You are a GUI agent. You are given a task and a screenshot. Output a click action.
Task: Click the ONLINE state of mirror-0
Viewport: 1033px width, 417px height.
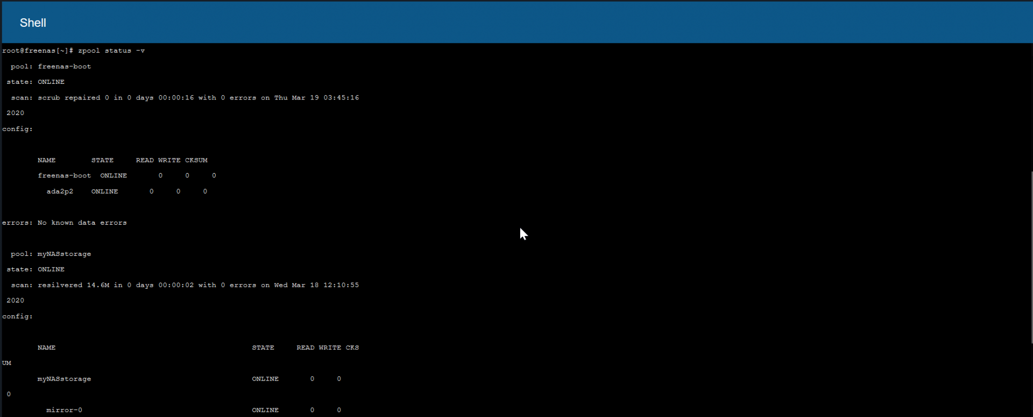point(265,410)
